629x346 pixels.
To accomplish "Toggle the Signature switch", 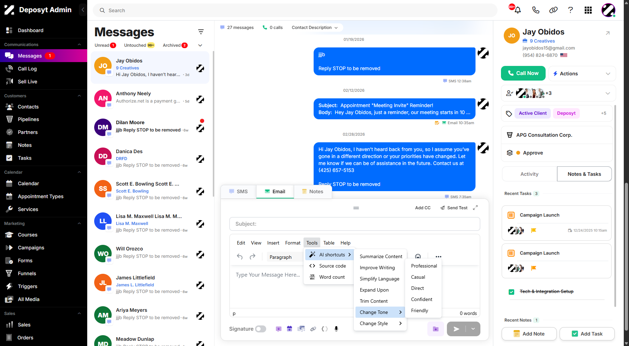I will [261, 329].
